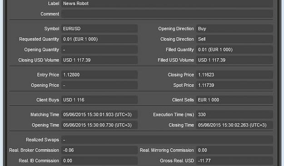Click the Entry Price label

tap(48, 75)
